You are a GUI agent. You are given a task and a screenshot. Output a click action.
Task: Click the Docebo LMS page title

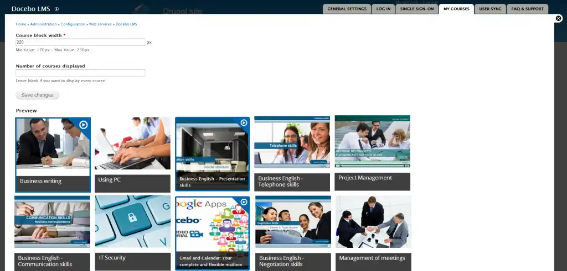(31, 9)
